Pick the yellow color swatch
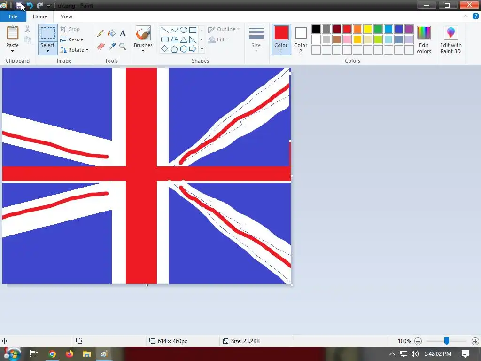The width and height of the screenshot is (481, 361). [367, 29]
